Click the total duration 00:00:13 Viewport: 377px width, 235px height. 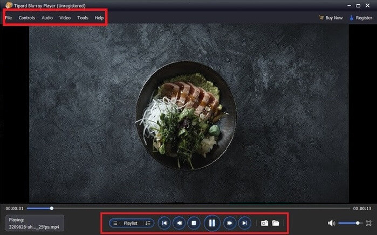click(362, 209)
